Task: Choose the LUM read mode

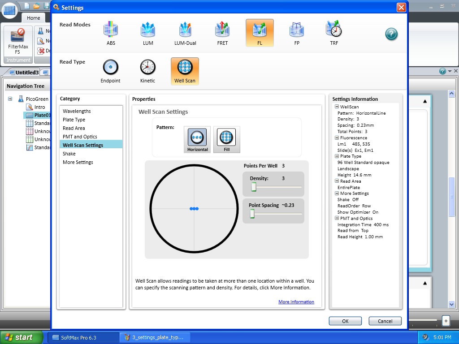Action: click(x=148, y=30)
